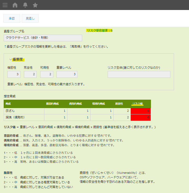Click the 見直し button

click(x=30, y=18)
